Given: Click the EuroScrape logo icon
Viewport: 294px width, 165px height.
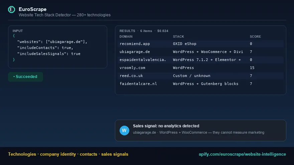Looking at the screenshot, I should point(11,9).
